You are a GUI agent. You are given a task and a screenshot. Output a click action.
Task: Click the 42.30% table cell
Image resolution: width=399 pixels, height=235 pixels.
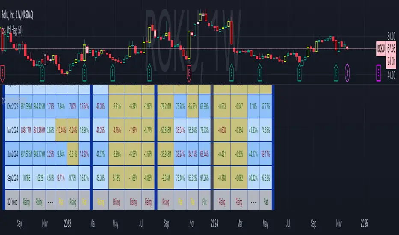point(101,106)
